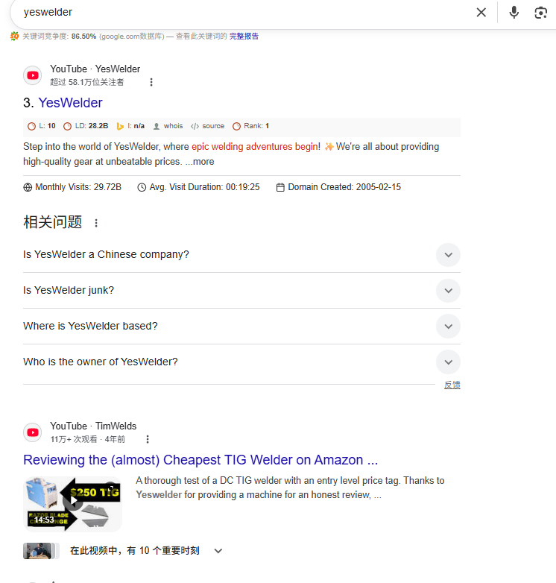Expand "Is YesWelder a Chinese company?"
The height and width of the screenshot is (583, 556).
241,255
